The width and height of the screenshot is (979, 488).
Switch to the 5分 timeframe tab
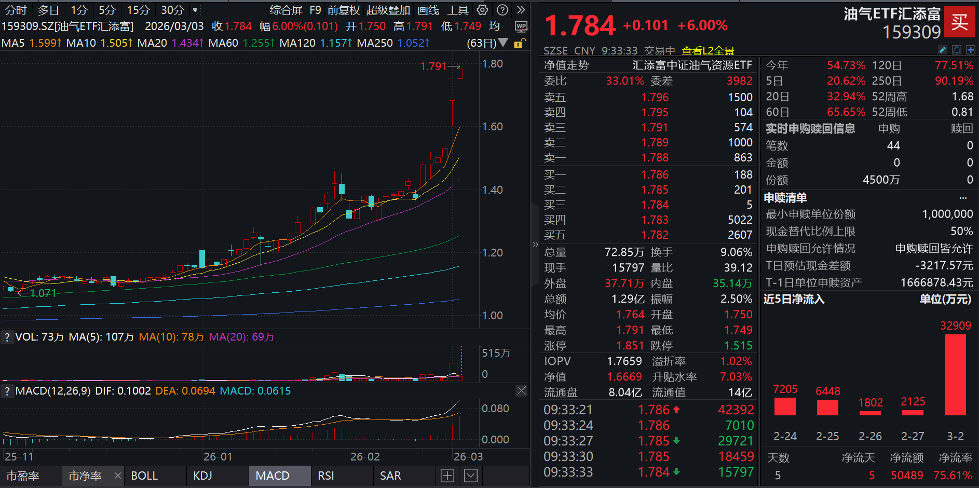pos(106,9)
